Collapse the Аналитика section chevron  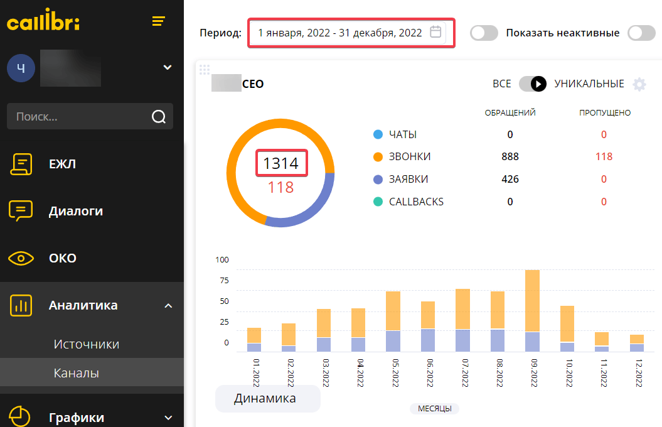[168, 306]
